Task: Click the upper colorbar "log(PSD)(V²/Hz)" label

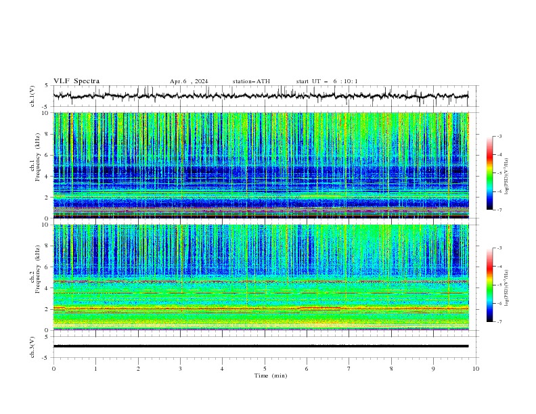Action: tap(507, 177)
